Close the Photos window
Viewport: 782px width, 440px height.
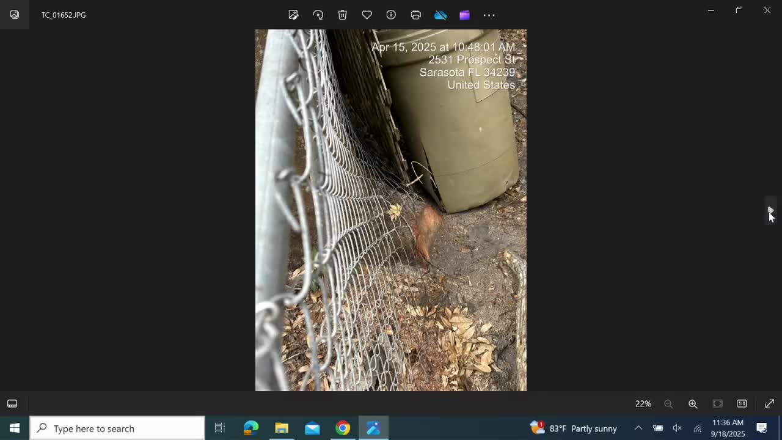click(767, 10)
